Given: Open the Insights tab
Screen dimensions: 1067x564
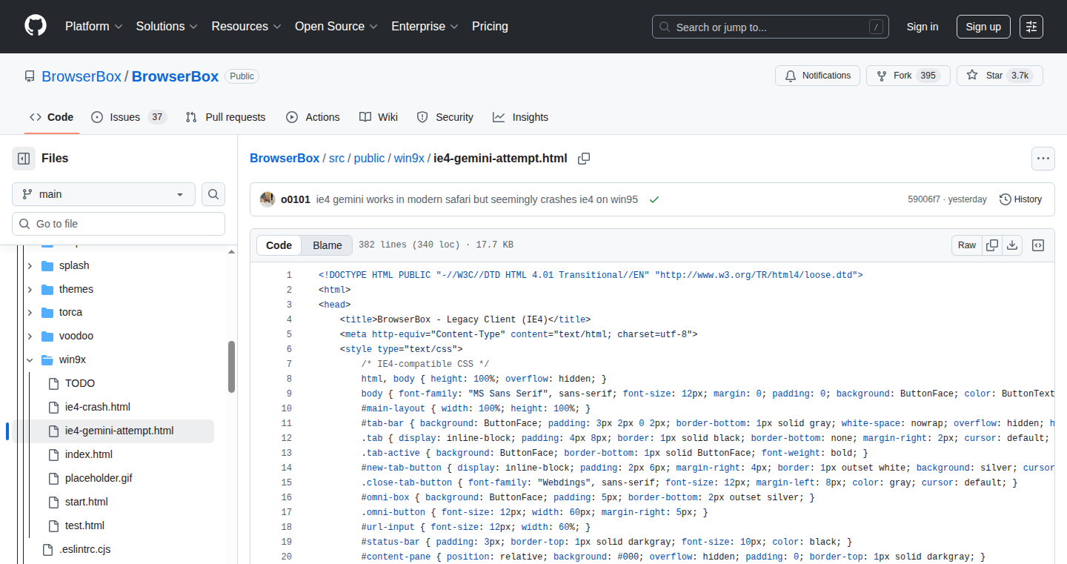Looking at the screenshot, I should [521, 117].
